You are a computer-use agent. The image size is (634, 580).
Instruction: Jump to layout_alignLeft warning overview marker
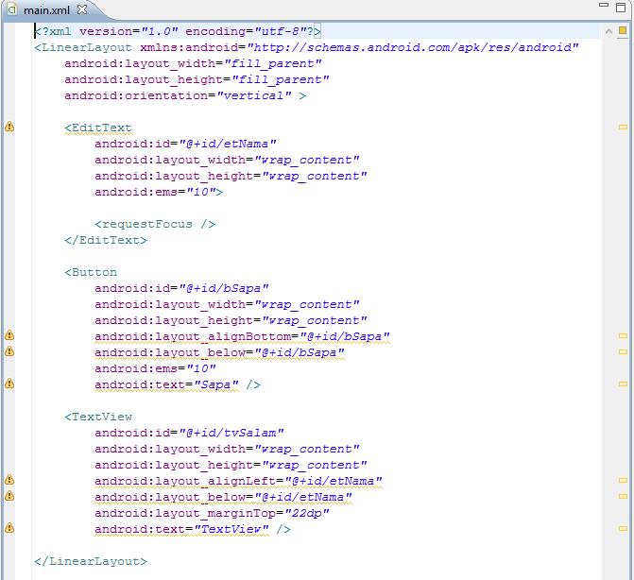point(623,481)
